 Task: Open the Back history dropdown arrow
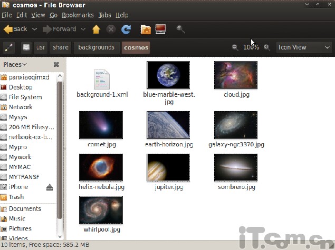point(34,29)
